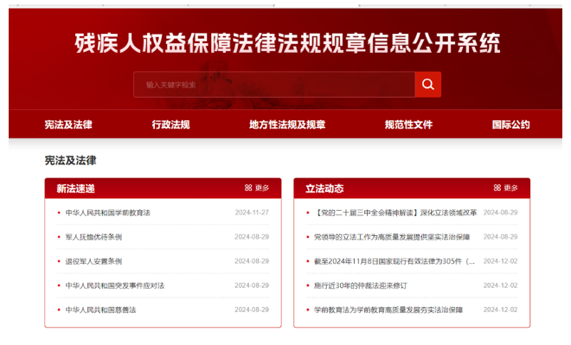Open 中华人民共和国慈善法 article
The width and height of the screenshot is (571, 345).
[x=100, y=310]
